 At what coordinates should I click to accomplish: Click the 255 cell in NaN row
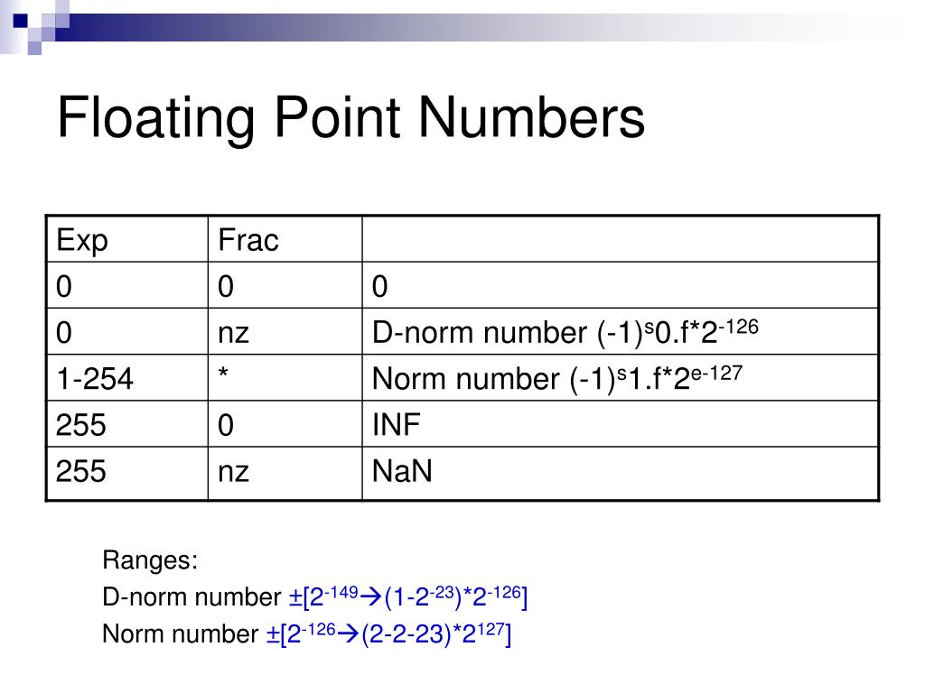(127, 473)
